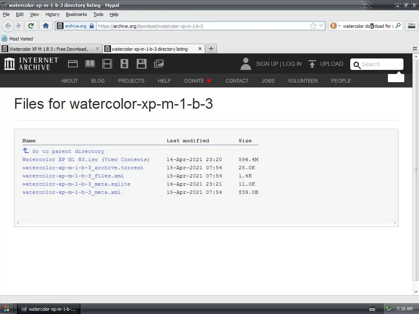
Task: Open the ABOUT nav link
Action: (x=70, y=81)
